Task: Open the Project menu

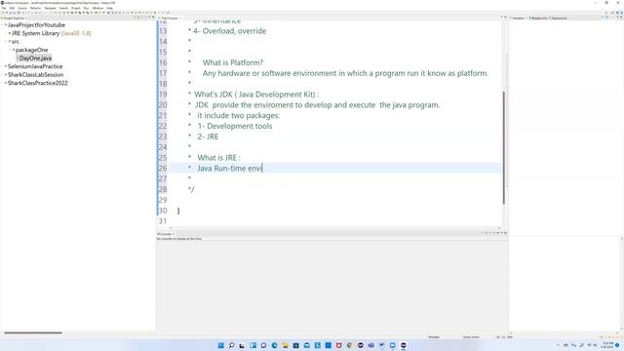Action: (76, 8)
